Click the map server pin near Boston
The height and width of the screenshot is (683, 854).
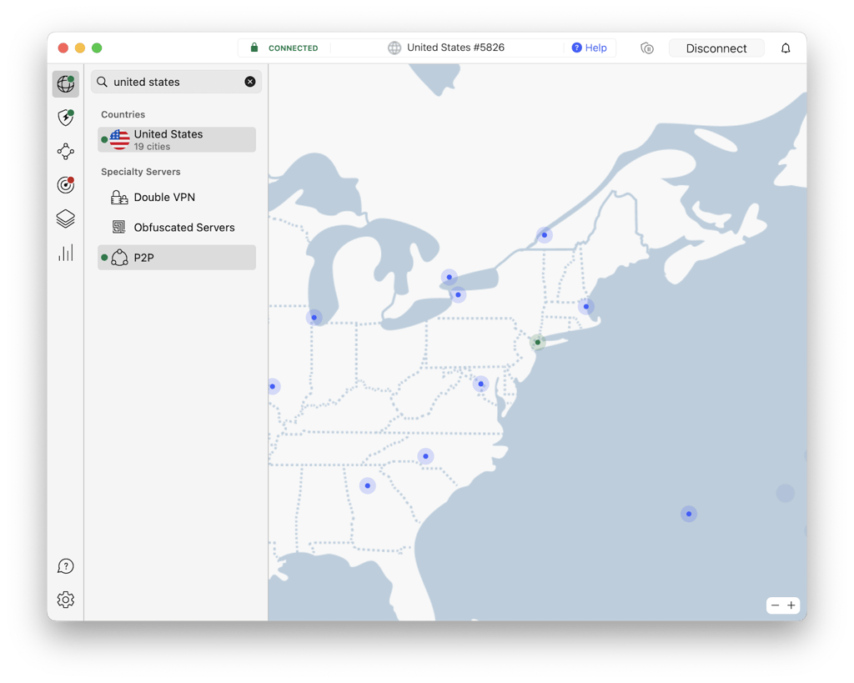(586, 307)
